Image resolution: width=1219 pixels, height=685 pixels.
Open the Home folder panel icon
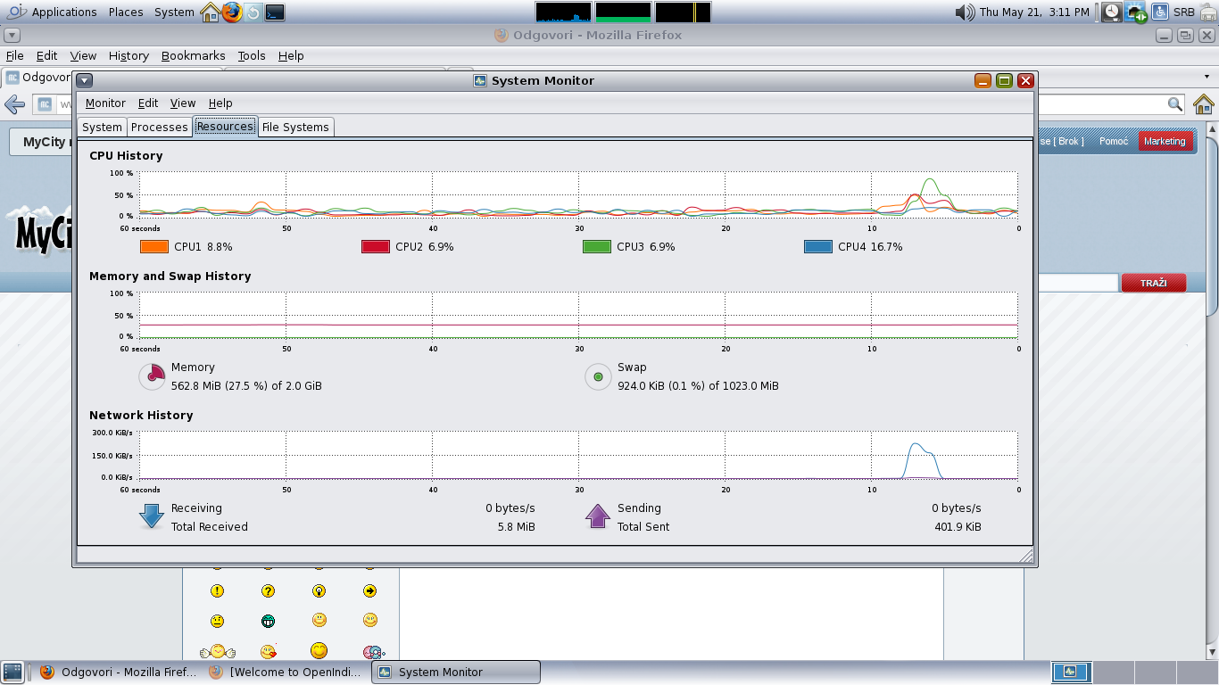point(210,12)
